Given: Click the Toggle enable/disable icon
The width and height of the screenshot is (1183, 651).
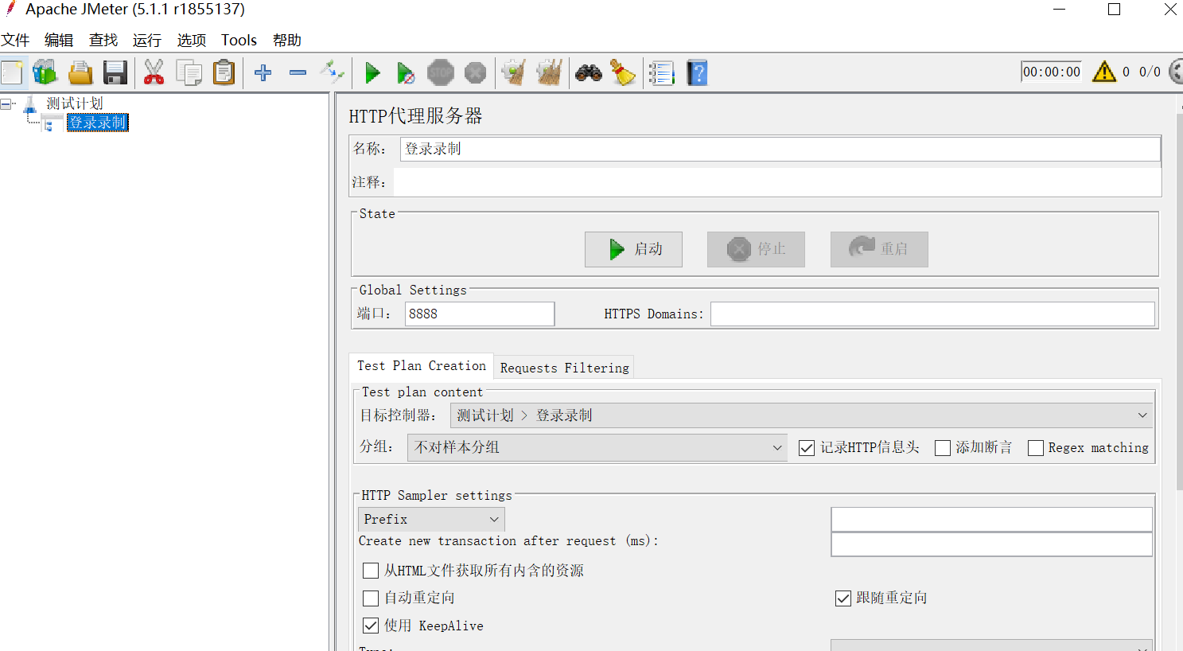Looking at the screenshot, I should point(332,72).
